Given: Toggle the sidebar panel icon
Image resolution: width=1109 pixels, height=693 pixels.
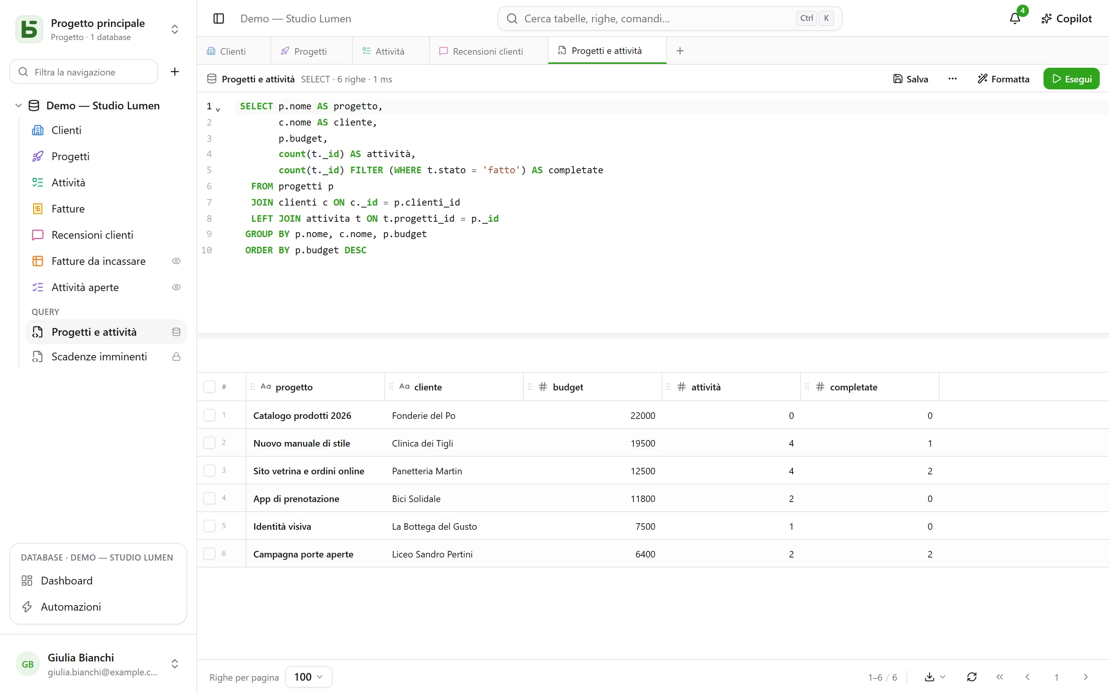Looking at the screenshot, I should click(x=219, y=18).
